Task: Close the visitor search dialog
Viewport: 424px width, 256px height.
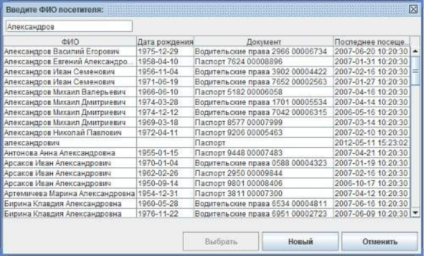Action: [413, 9]
